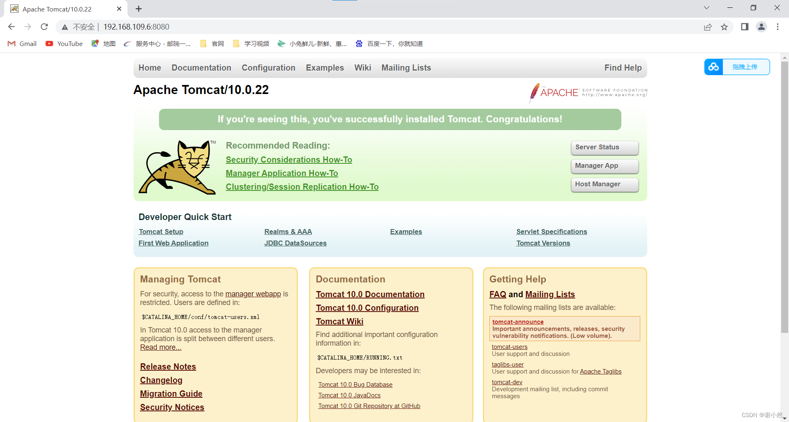Select Wiki in the top nav
This screenshot has width=789, height=422.
point(363,68)
